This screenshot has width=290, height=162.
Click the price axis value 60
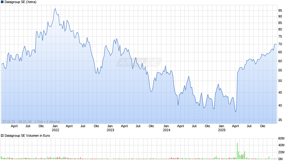coord(280,61)
